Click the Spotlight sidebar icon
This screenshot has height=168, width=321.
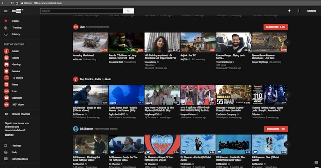click(6, 98)
